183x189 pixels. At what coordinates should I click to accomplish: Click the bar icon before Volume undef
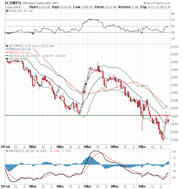click(x=7, y=59)
